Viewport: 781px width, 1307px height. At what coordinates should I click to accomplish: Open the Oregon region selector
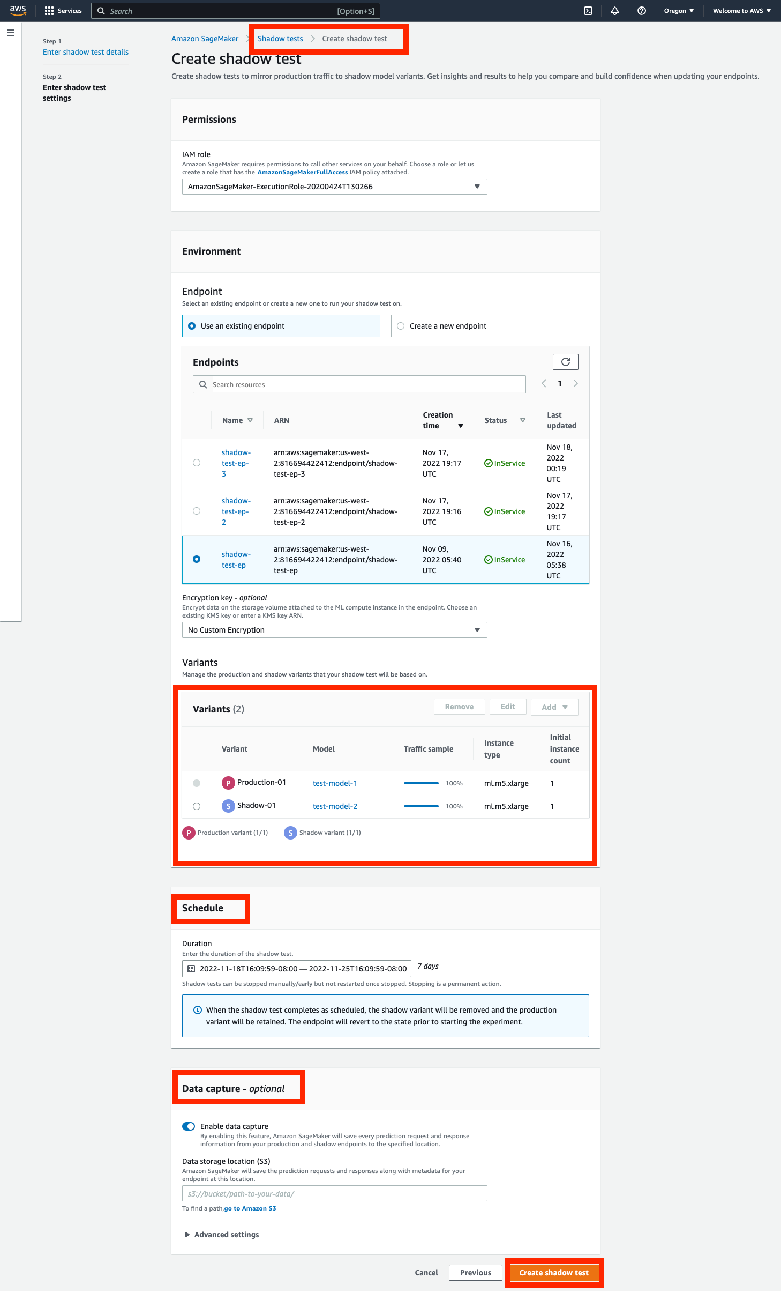(x=679, y=11)
